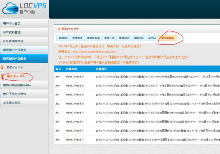The image size is (220, 154).
Task: Open 账户资料管理 menu item
Action: [24, 32]
